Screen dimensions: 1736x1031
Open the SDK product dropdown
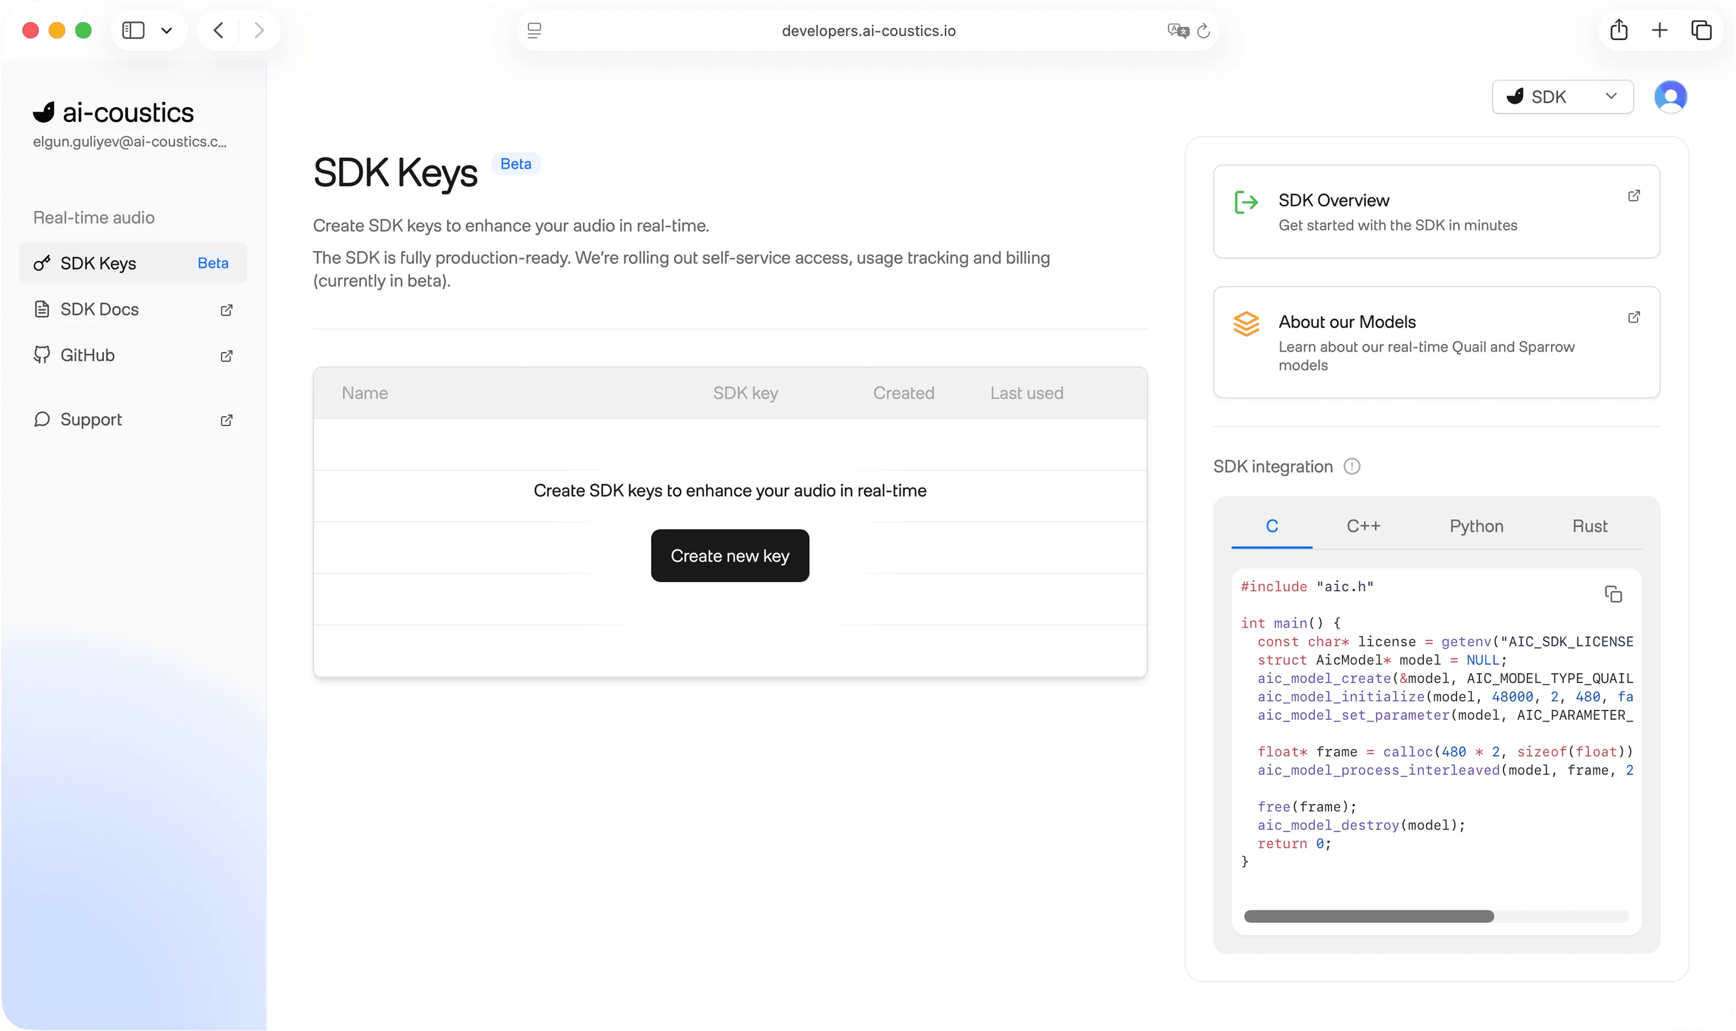click(x=1563, y=96)
